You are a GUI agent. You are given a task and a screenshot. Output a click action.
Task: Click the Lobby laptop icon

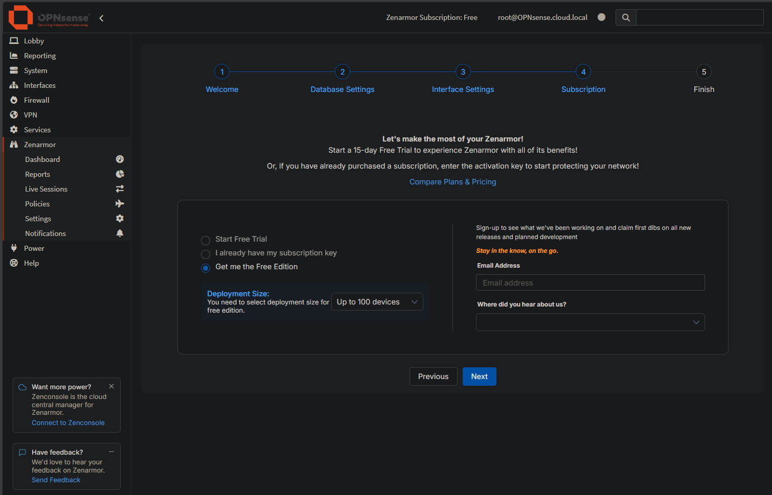tap(14, 41)
